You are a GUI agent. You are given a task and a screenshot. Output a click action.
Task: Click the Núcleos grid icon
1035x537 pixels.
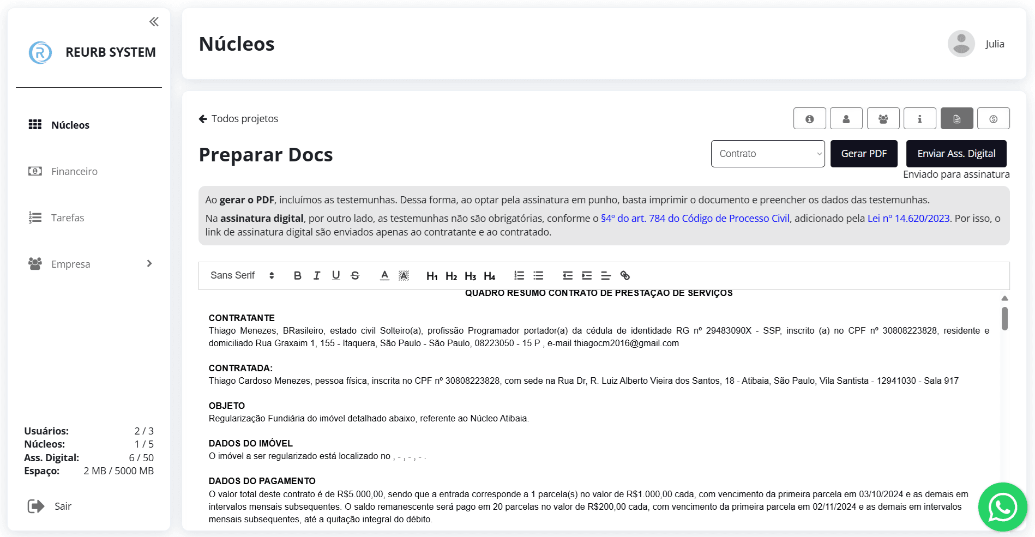(x=35, y=125)
